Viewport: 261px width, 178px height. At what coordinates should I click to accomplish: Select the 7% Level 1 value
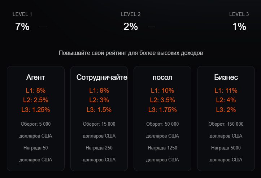click(22, 26)
